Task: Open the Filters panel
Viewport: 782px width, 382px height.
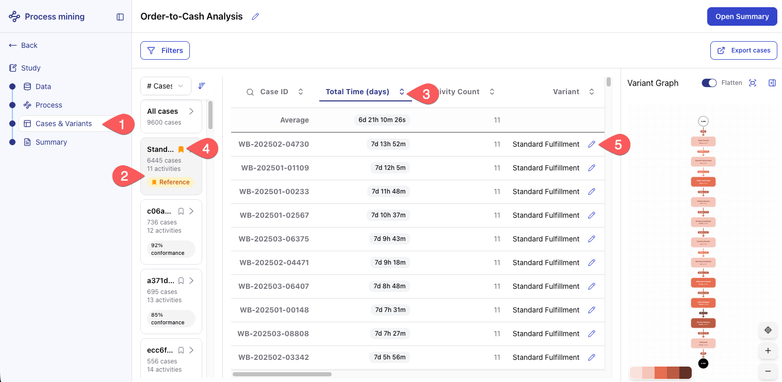Action: [165, 50]
